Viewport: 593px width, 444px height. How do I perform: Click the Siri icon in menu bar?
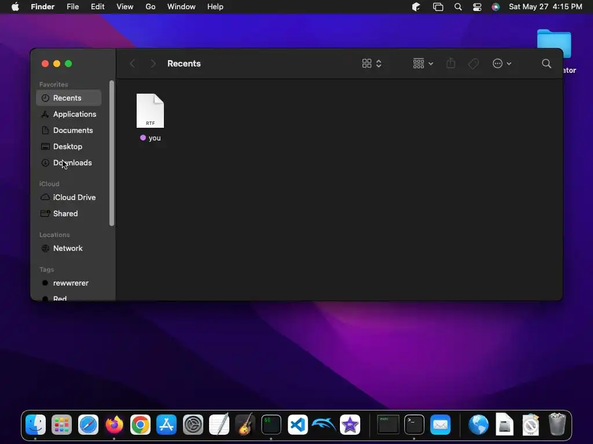coord(496,7)
